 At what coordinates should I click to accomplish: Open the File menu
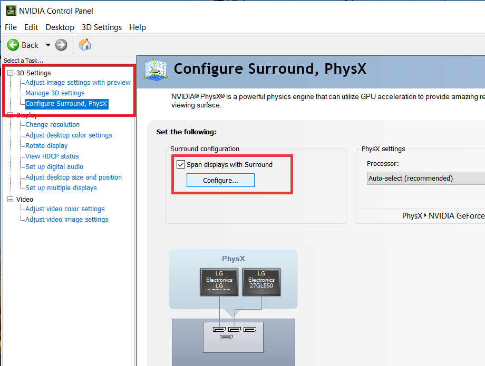(11, 27)
